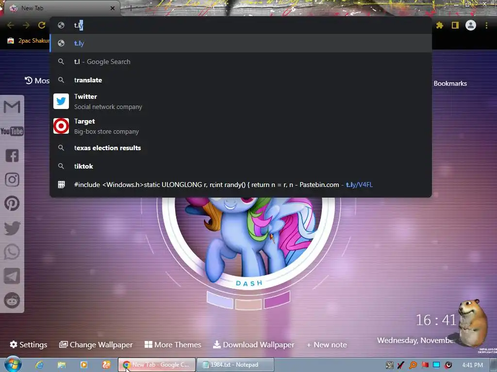Add a New note

point(327,344)
